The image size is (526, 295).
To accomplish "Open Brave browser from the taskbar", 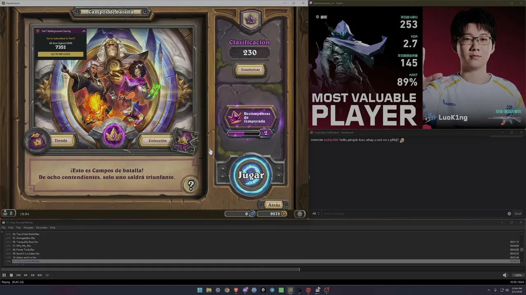I will 236,290.
